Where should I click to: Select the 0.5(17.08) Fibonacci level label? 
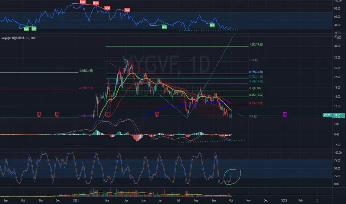point(255,88)
